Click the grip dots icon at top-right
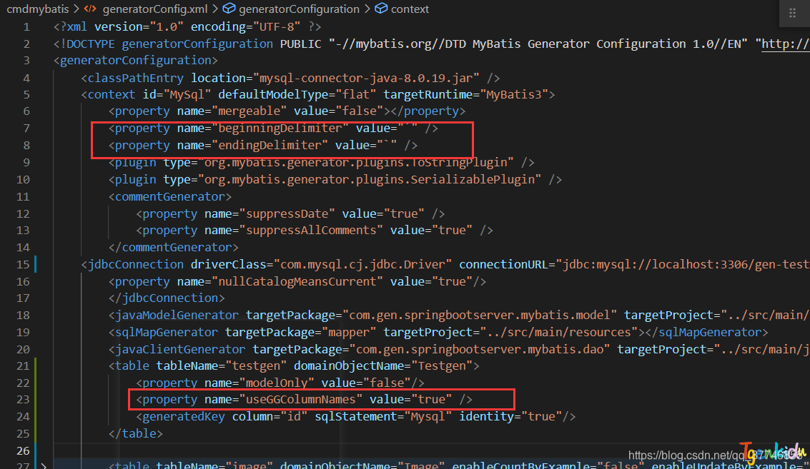 (792, 13)
